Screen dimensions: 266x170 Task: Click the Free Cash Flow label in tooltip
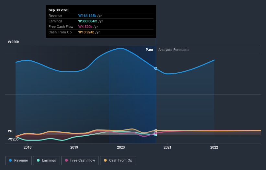tap(61, 27)
